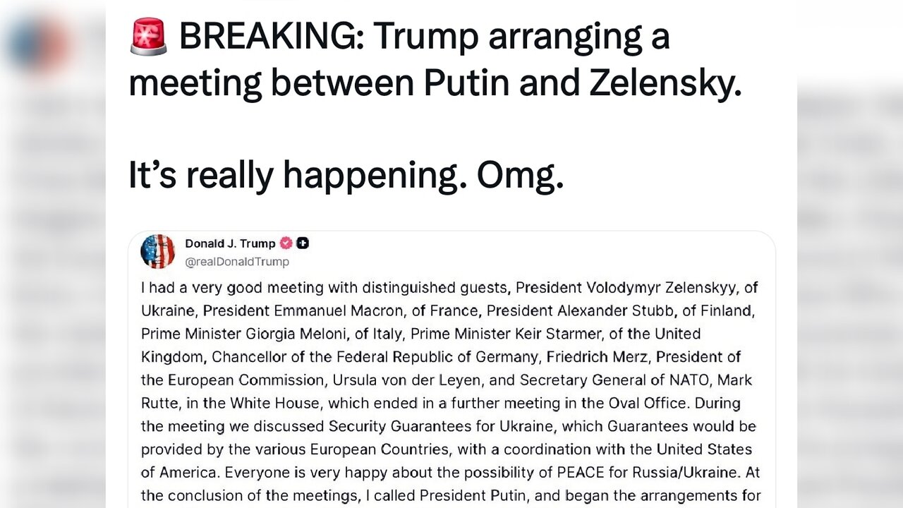Click the black plus badge beside the name
903x508 pixels.
(x=303, y=243)
